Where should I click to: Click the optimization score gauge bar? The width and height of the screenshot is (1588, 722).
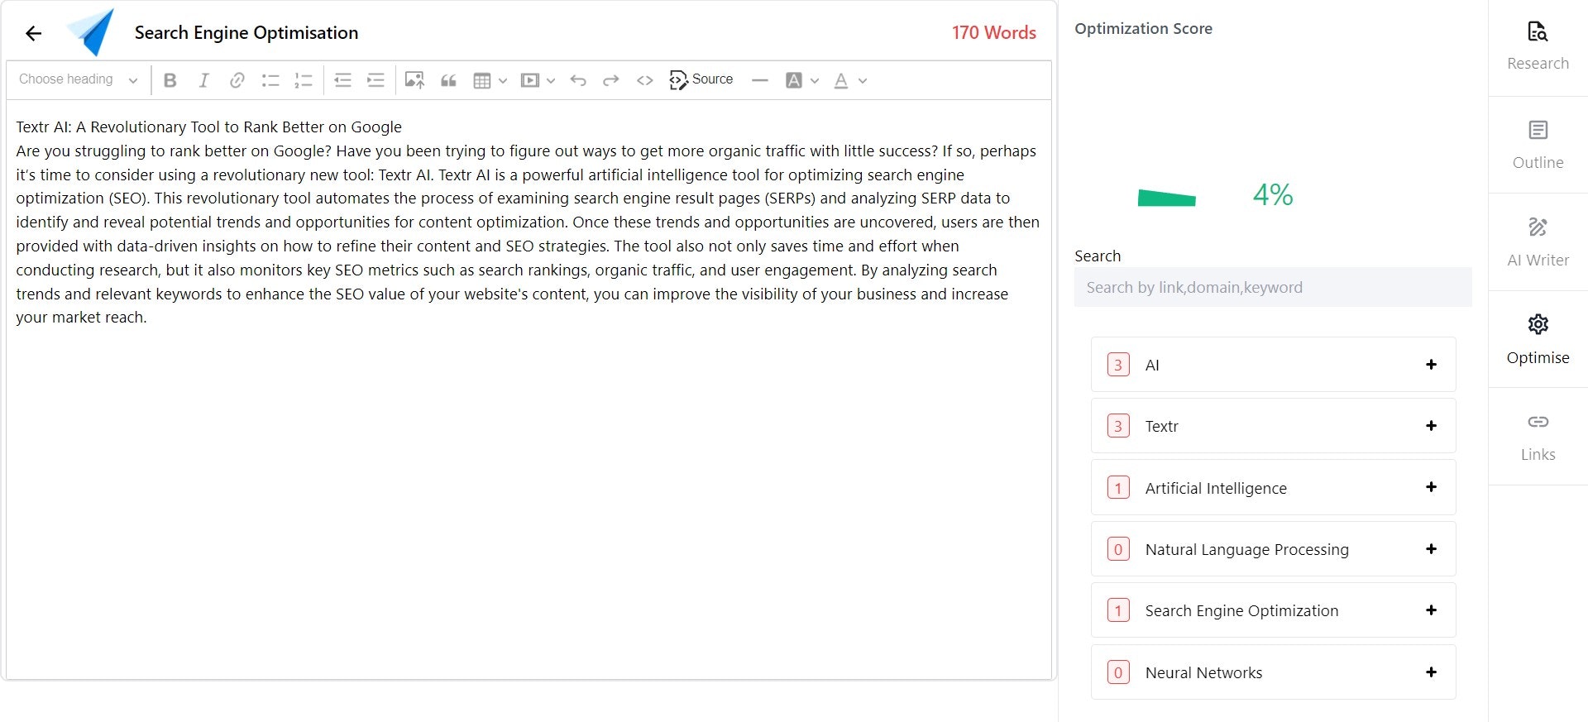point(1166,198)
